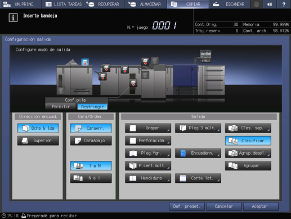This screenshot has width=291, height=219.
Task: Click the Cancelar button
Action: tap(224, 207)
